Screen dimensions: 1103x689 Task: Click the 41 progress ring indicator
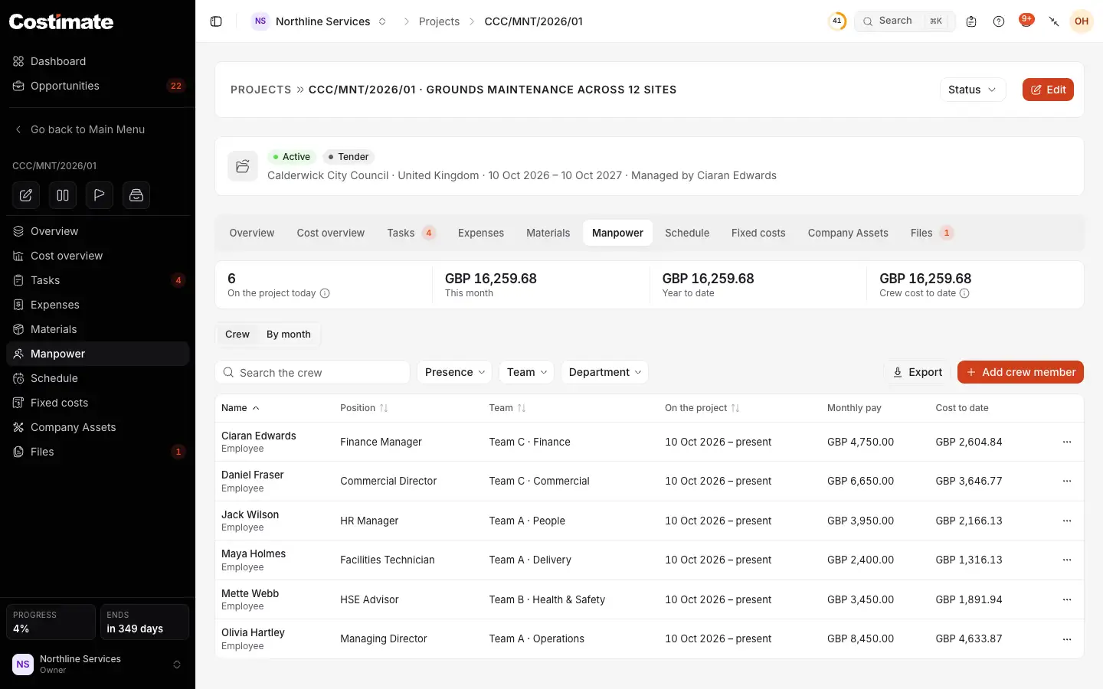click(837, 21)
